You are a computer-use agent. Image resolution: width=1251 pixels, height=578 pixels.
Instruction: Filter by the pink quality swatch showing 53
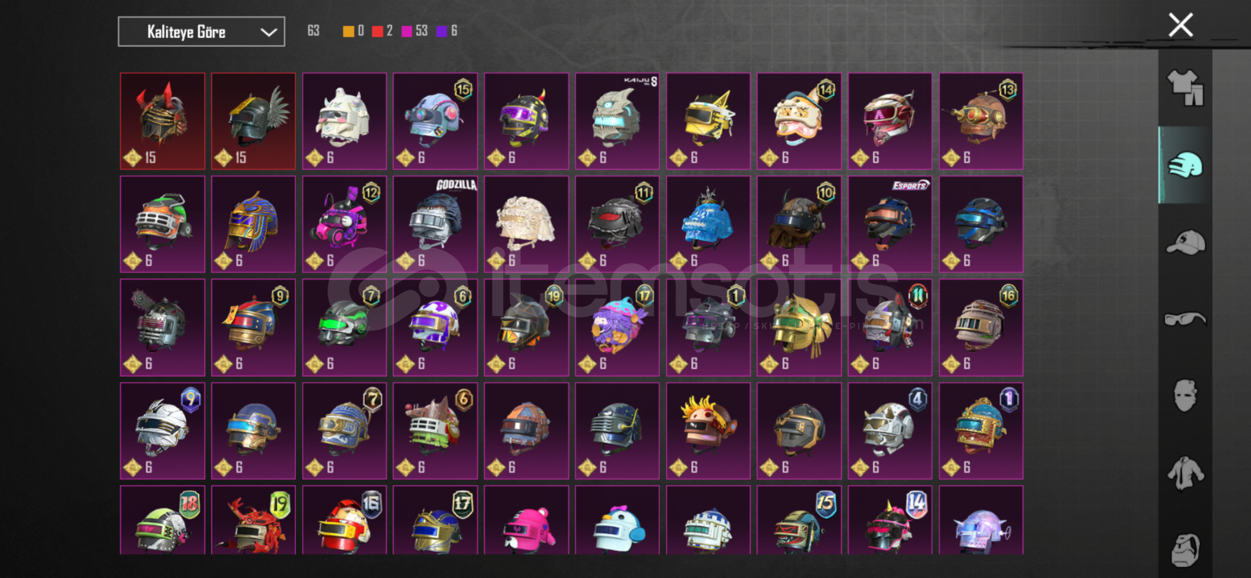407,31
